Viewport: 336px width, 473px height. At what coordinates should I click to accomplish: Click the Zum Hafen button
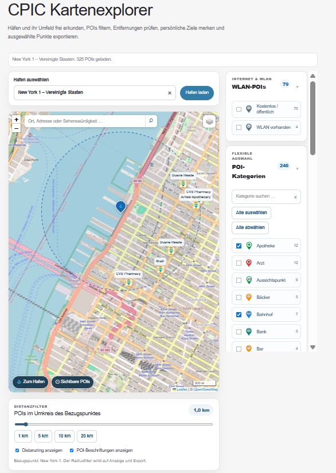pos(30,381)
